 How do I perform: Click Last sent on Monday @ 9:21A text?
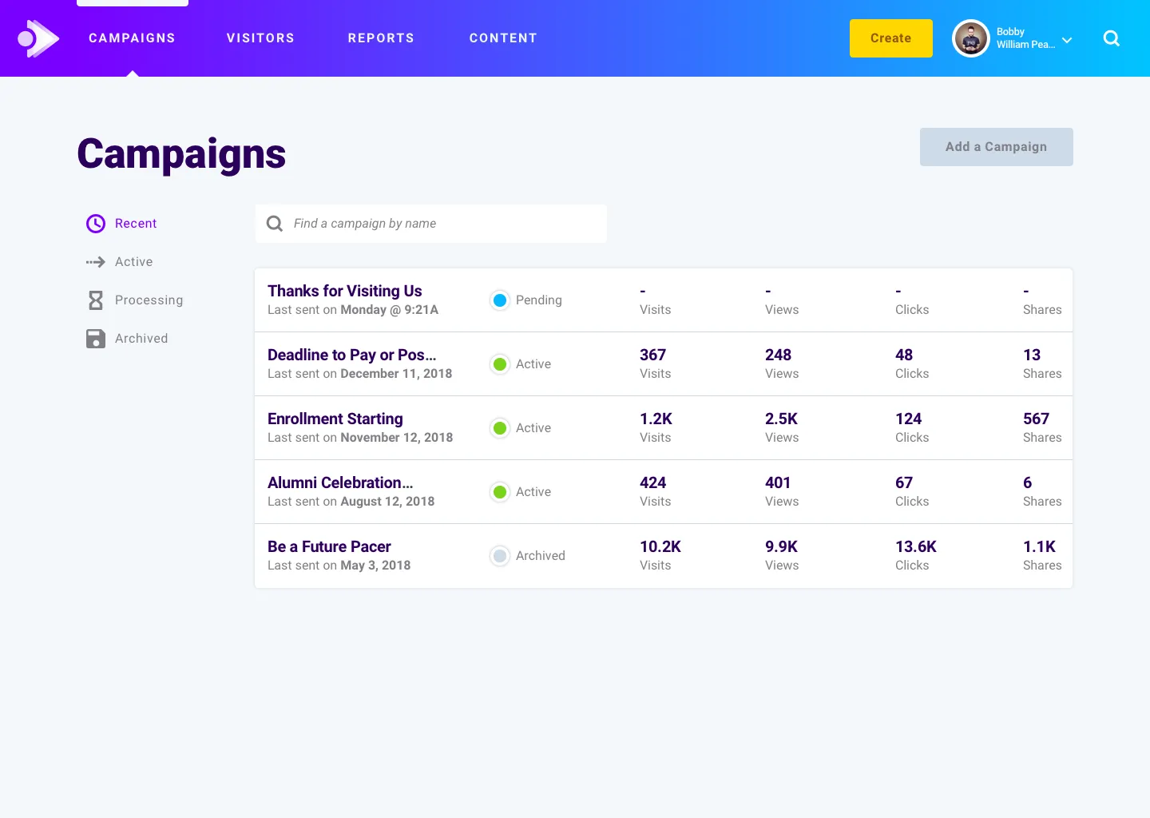pyautogui.click(x=353, y=310)
